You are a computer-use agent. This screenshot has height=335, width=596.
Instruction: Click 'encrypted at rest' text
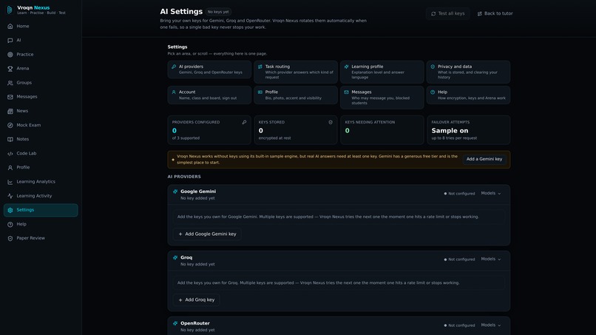pyautogui.click(x=274, y=138)
